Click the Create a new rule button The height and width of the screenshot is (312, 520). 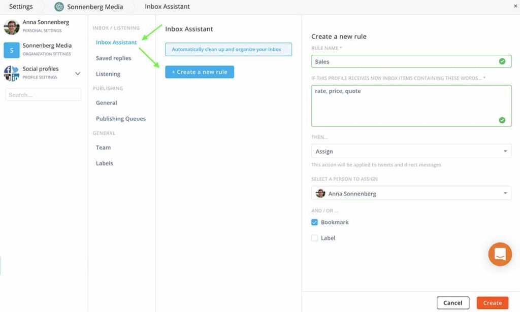(200, 72)
